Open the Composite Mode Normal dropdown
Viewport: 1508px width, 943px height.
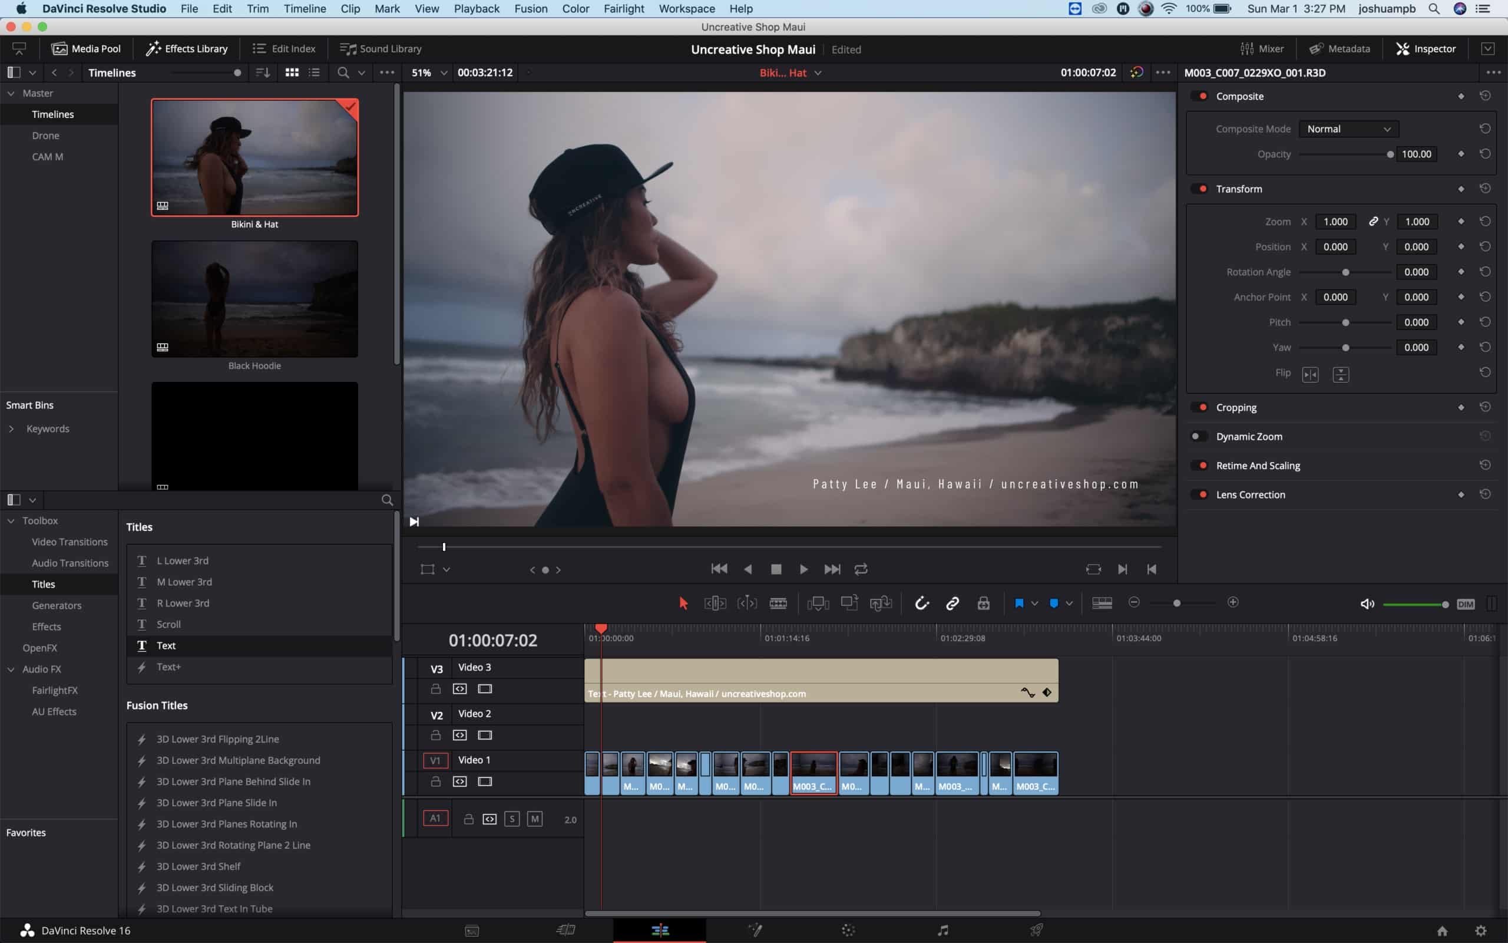1348,129
